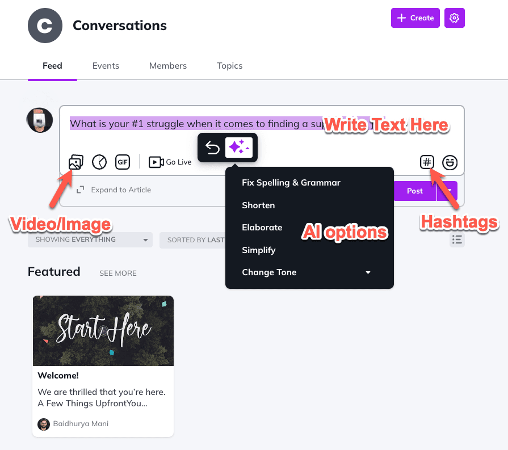This screenshot has width=508, height=450.
Task: Toggle the list view icon
Action: (457, 239)
